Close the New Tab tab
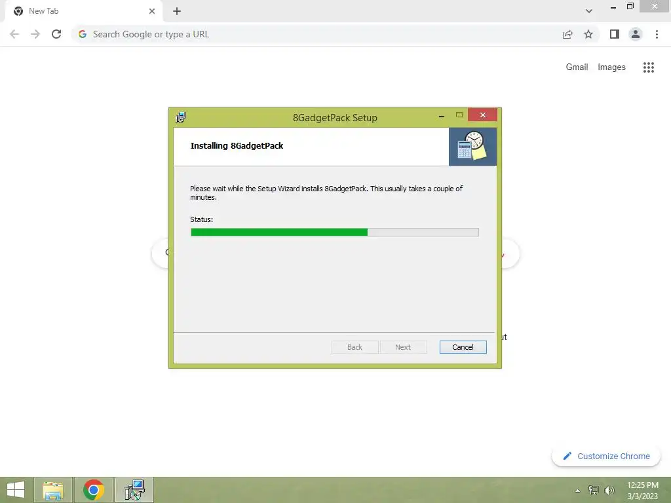 point(152,11)
